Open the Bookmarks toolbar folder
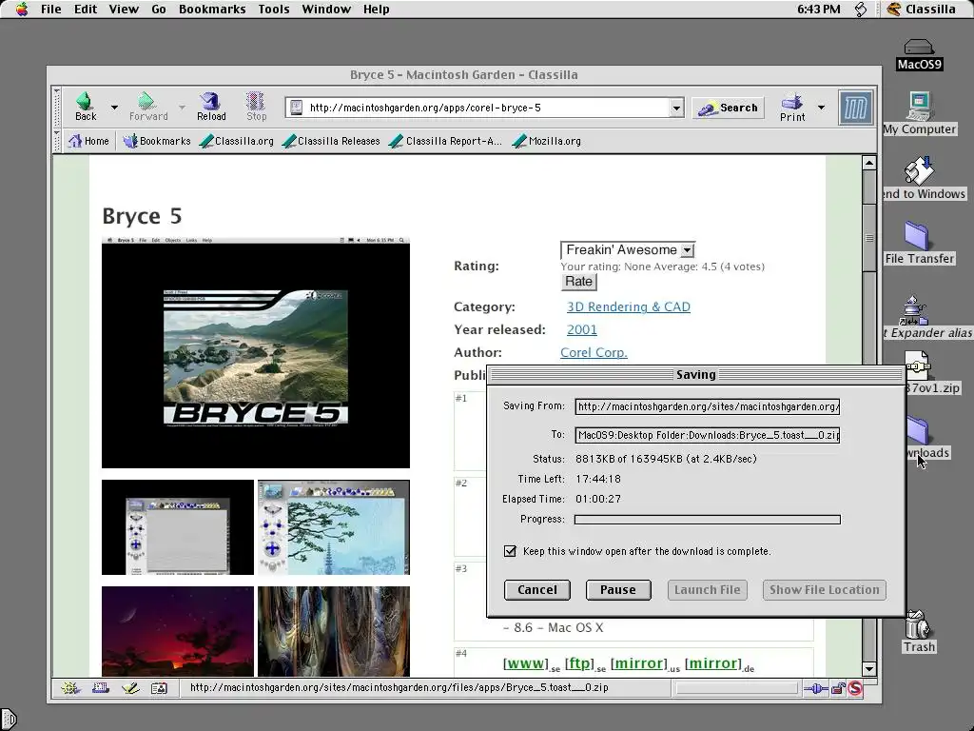Viewport: 974px width, 731px height. (x=157, y=141)
